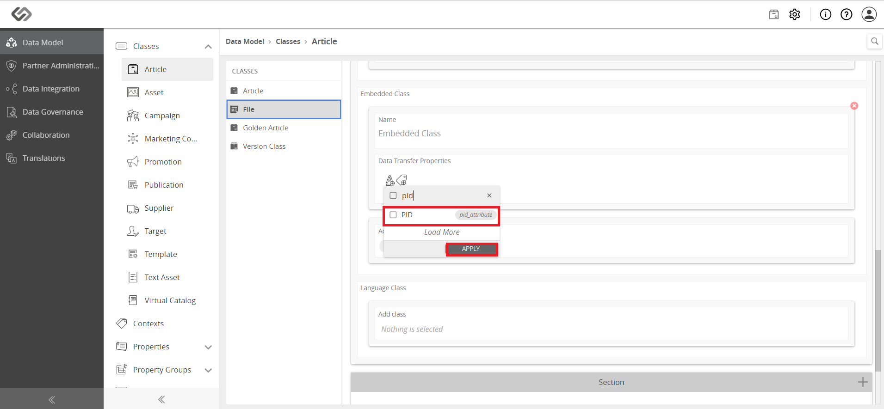This screenshot has height=409, width=884.
Task: Select Target in the navigation tree
Action: [167, 231]
